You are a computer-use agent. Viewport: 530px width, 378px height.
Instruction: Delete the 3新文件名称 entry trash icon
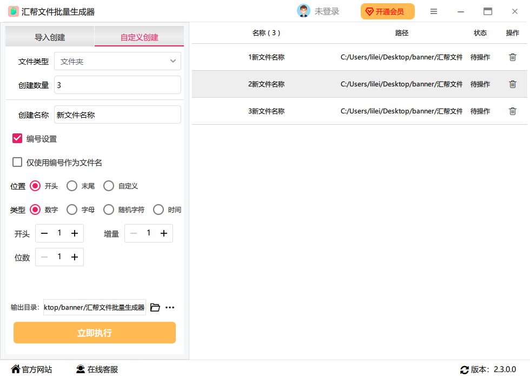[x=512, y=111]
